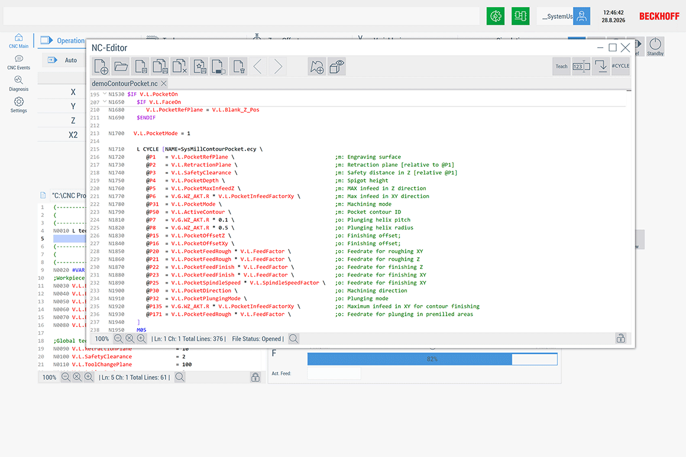
Task: Click 'V.L.ToolChangePlane' in background viewer
Action: pos(102,364)
